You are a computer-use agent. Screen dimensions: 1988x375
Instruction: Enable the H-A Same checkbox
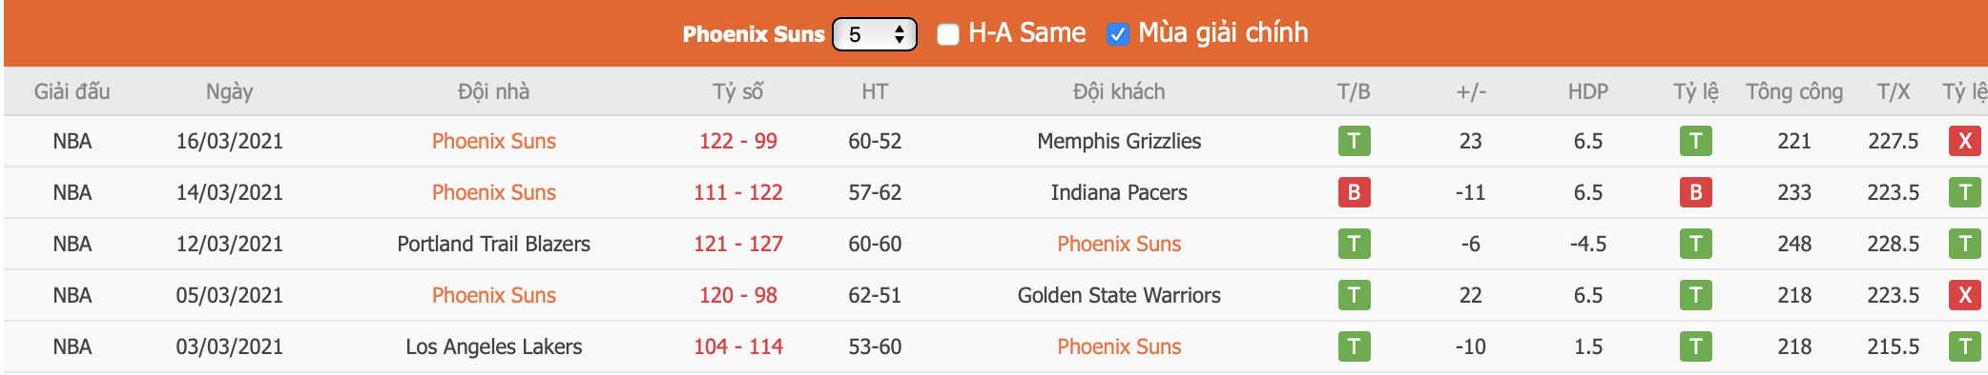(x=947, y=34)
